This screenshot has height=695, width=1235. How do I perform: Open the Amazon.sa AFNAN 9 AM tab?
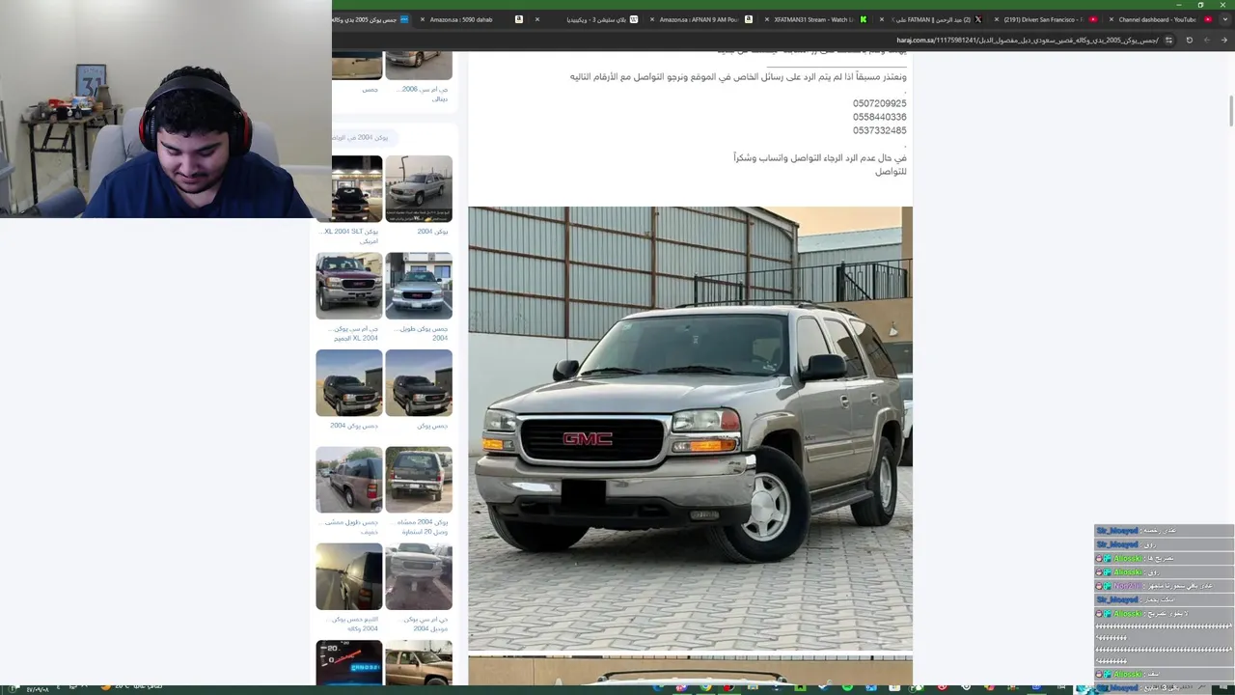(x=699, y=19)
